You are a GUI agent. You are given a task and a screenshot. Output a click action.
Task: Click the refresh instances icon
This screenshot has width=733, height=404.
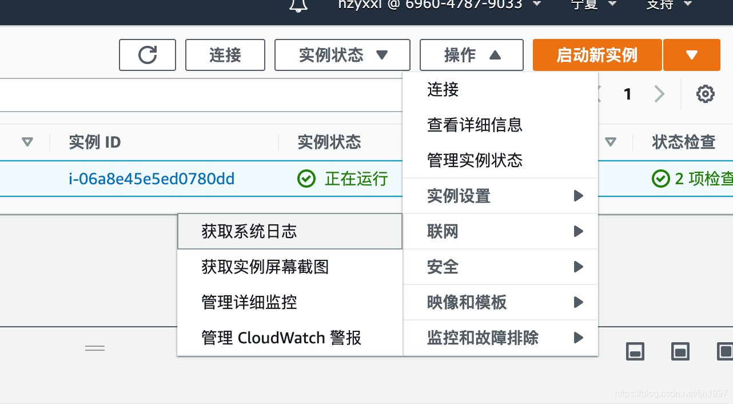click(147, 54)
